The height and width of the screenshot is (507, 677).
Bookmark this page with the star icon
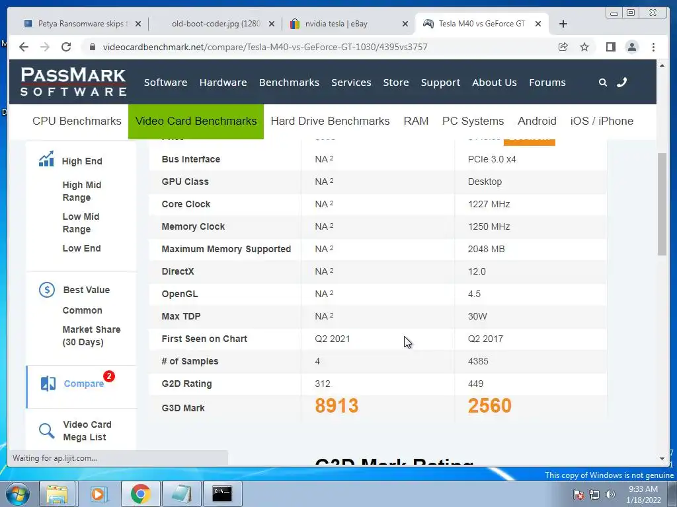pyautogui.click(x=584, y=47)
